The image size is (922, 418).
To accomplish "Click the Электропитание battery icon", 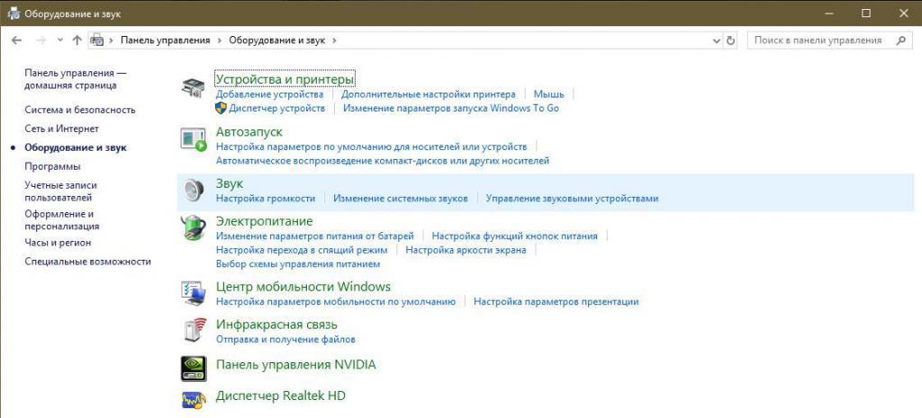I will [194, 228].
